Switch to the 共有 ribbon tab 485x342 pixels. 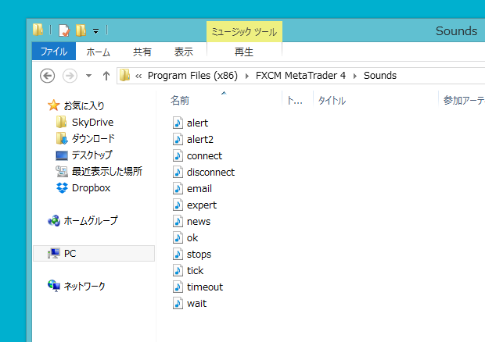coord(142,52)
